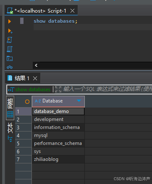Execute SQL statement with the orange play icon

pos(10,21)
